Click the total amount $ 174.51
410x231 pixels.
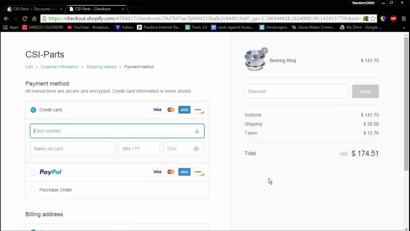click(365, 153)
